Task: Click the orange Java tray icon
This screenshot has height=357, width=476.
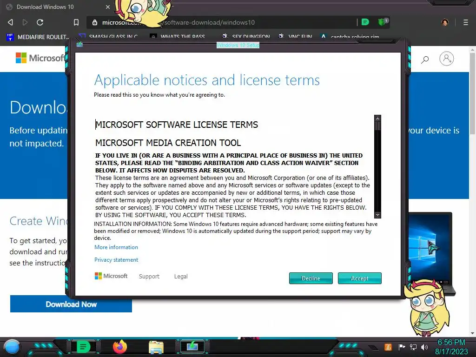Action: (x=388, y=347)
